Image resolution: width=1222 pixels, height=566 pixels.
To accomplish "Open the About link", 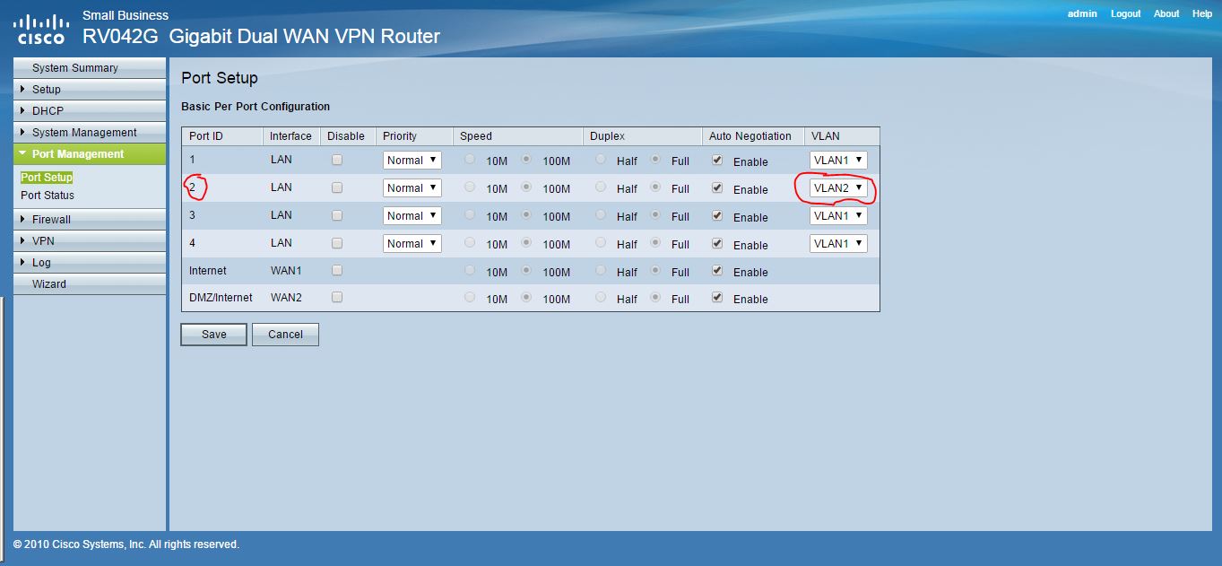I will 1166,13.
